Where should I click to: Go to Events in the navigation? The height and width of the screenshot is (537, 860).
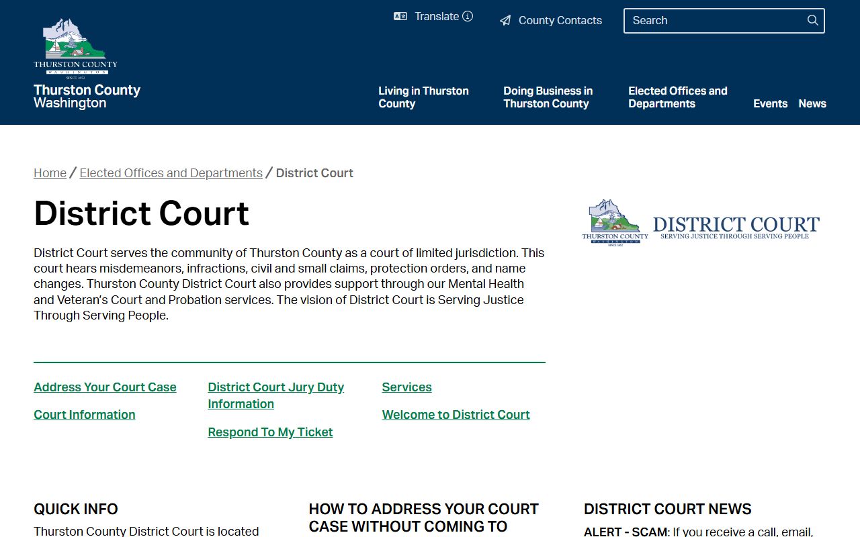tap(770, 103)
